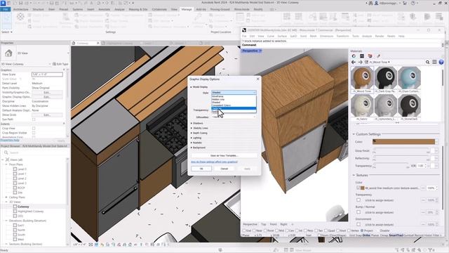The width and height of the screenshot is (449, 253).
Task: Click the black square icon in Rhino Materials toolbar
Action: 362,56
